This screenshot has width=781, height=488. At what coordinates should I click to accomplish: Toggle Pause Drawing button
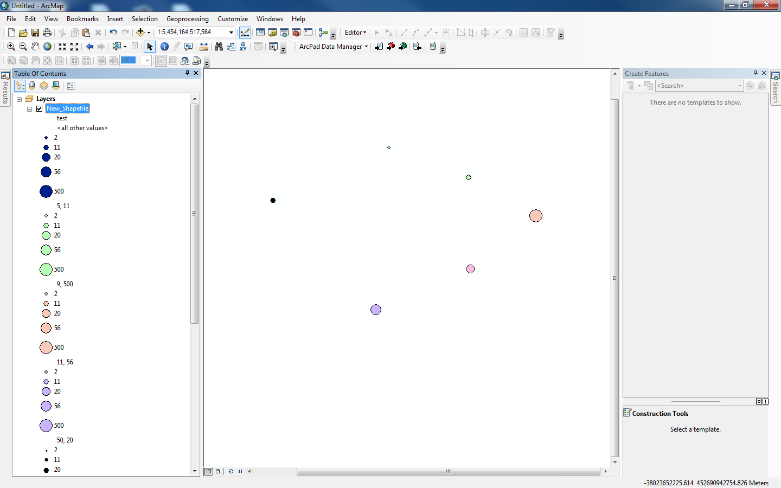tap(240, 471)
